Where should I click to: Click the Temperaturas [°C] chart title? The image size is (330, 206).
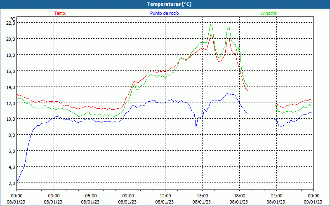tap(169, 4)
